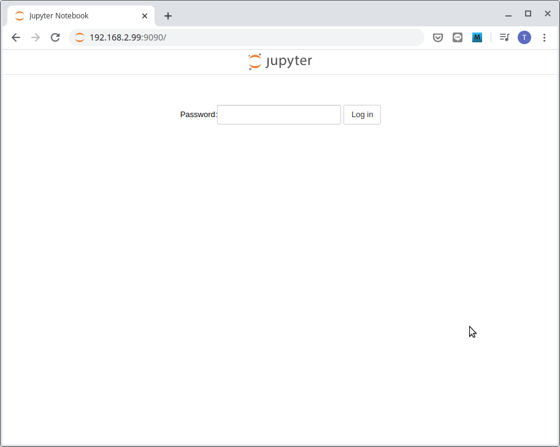Open the Pocket extension icon

438,37
